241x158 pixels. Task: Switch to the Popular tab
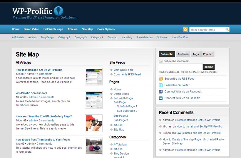(208, 54)
